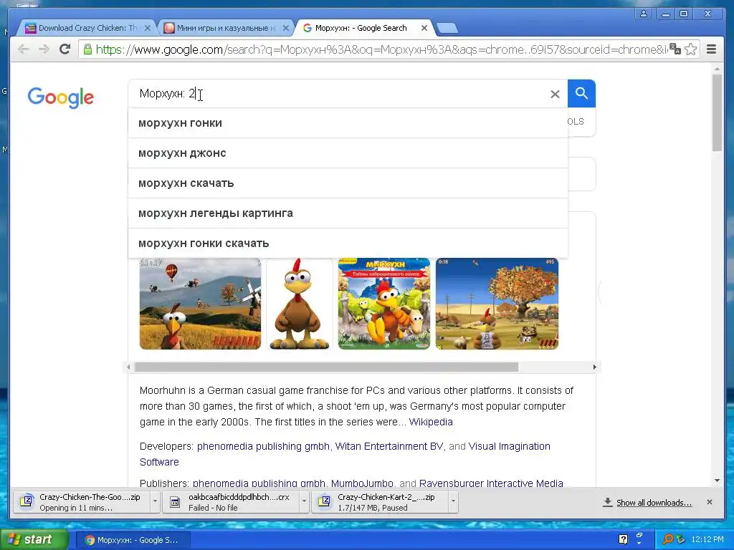Choose suggestion морхухн легенды картинга

[348, 213]
